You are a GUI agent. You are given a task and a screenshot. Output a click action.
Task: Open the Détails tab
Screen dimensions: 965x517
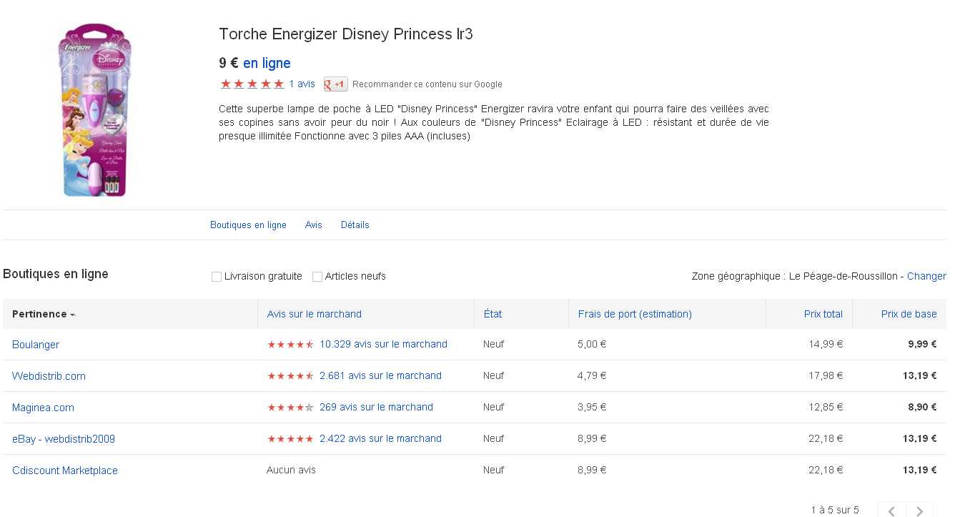tap(355, 225)
